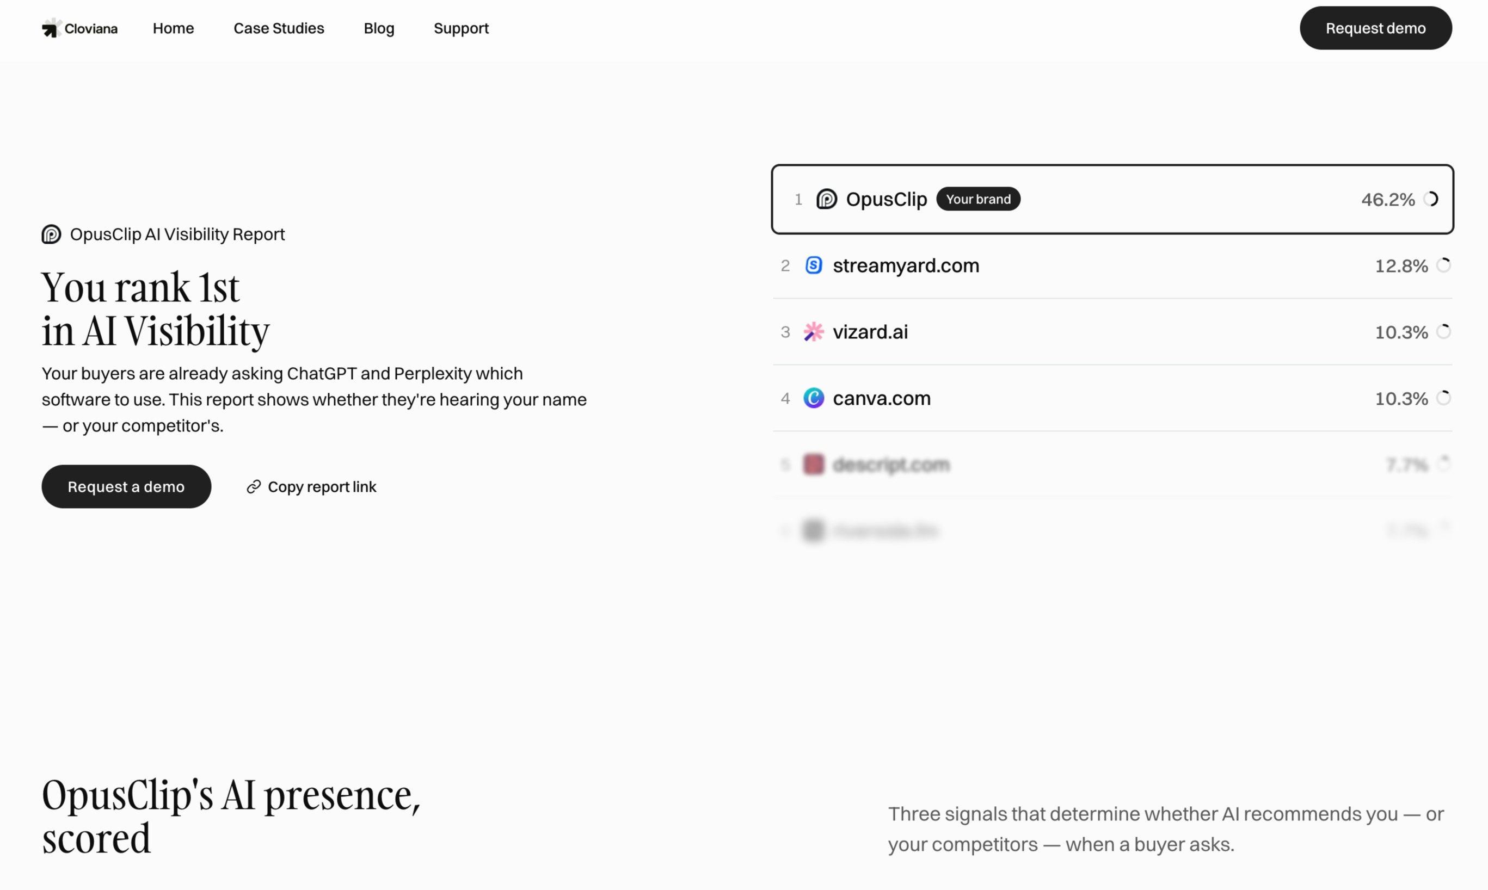Click the 'OpusClip' brand name in ranking
1488x890 pixels.
tap(886, 199)
